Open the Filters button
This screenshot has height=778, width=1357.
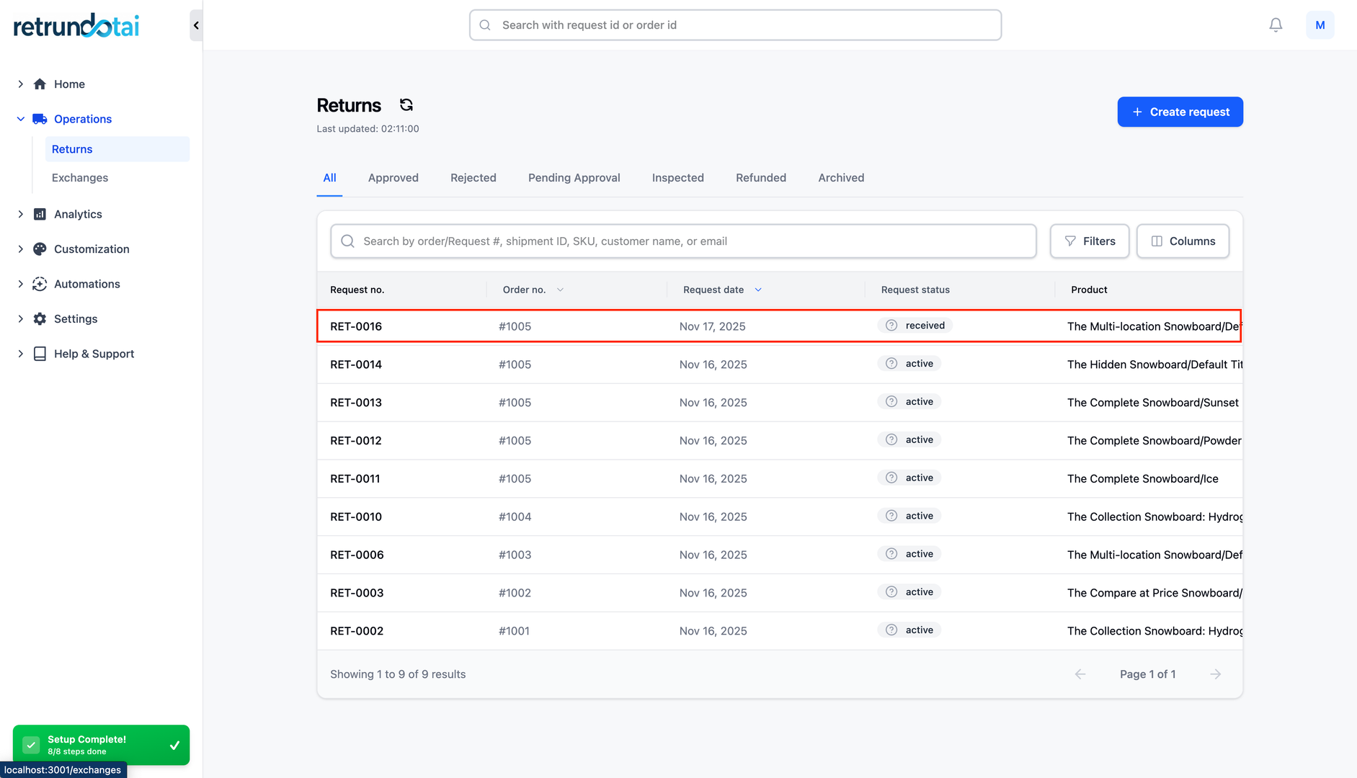click(x=1089, y=241)
